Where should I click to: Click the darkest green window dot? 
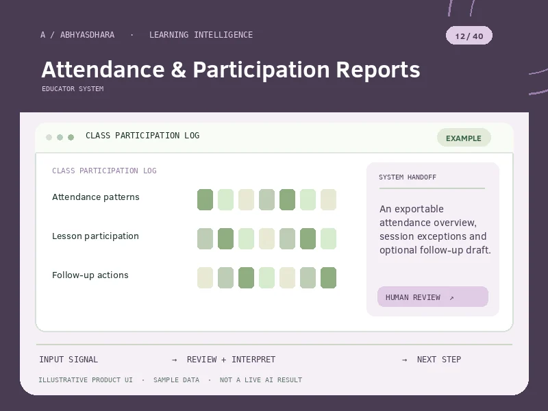[x=71, y=137]
